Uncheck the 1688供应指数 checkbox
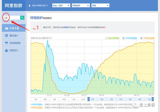The height and width of the screenshot is (112, 160). [x=141, y=38]
